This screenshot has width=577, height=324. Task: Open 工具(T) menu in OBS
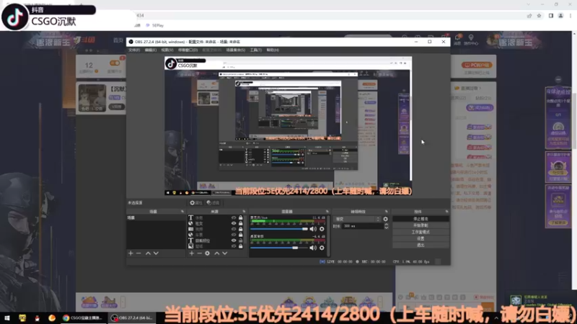pos(256,50)
